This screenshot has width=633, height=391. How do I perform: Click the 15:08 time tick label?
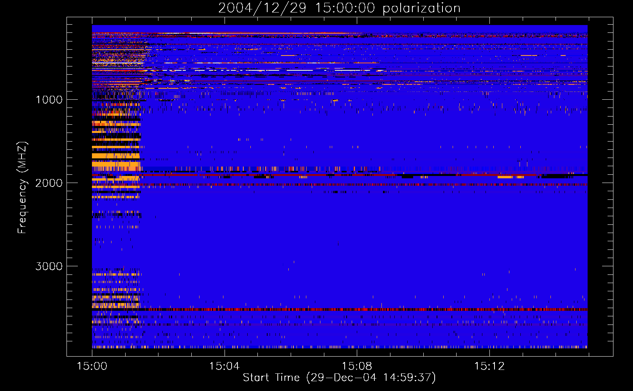pos(357,366)
